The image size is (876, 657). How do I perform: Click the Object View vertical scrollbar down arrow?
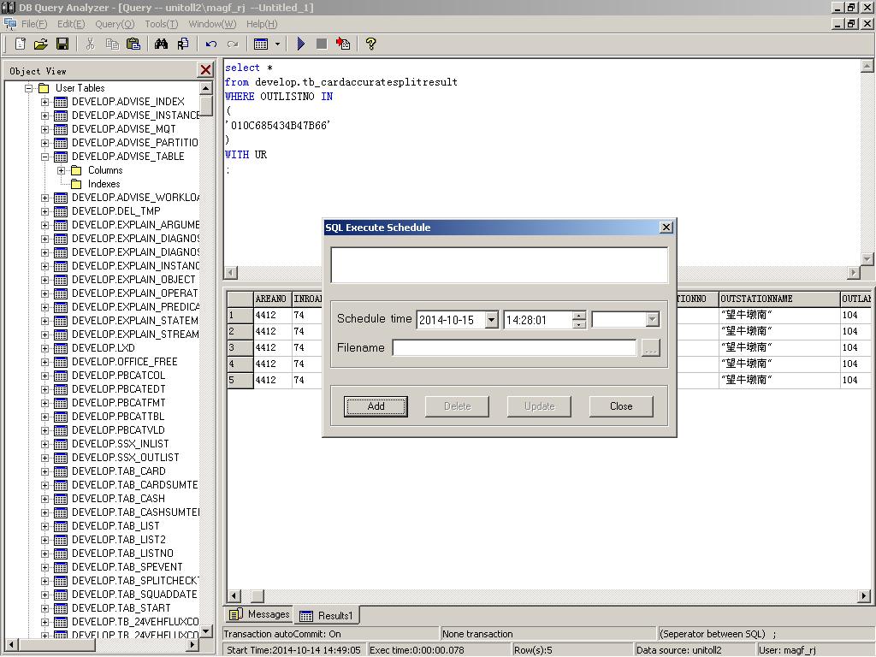tap(206, 631)
